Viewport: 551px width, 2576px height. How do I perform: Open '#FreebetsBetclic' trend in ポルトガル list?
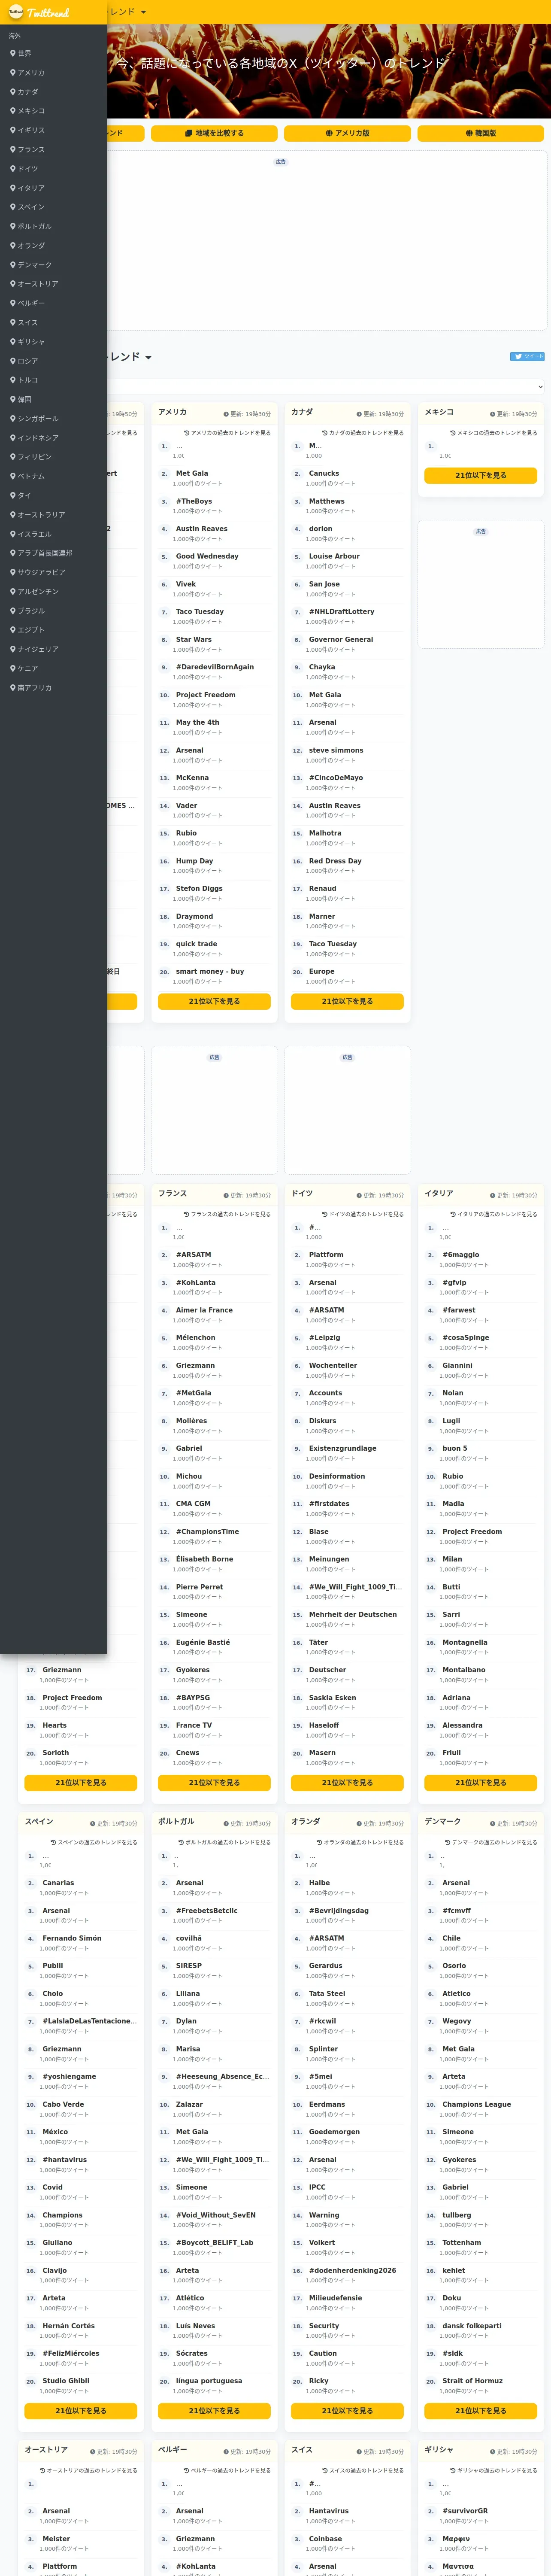click(x=207, y=1910)
